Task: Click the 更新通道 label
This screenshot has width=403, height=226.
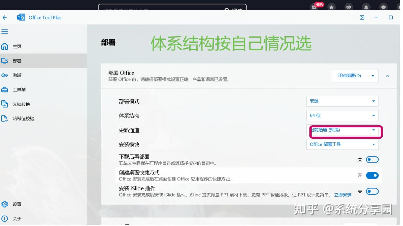Action: pyautogui.click(x=129, y=130)
